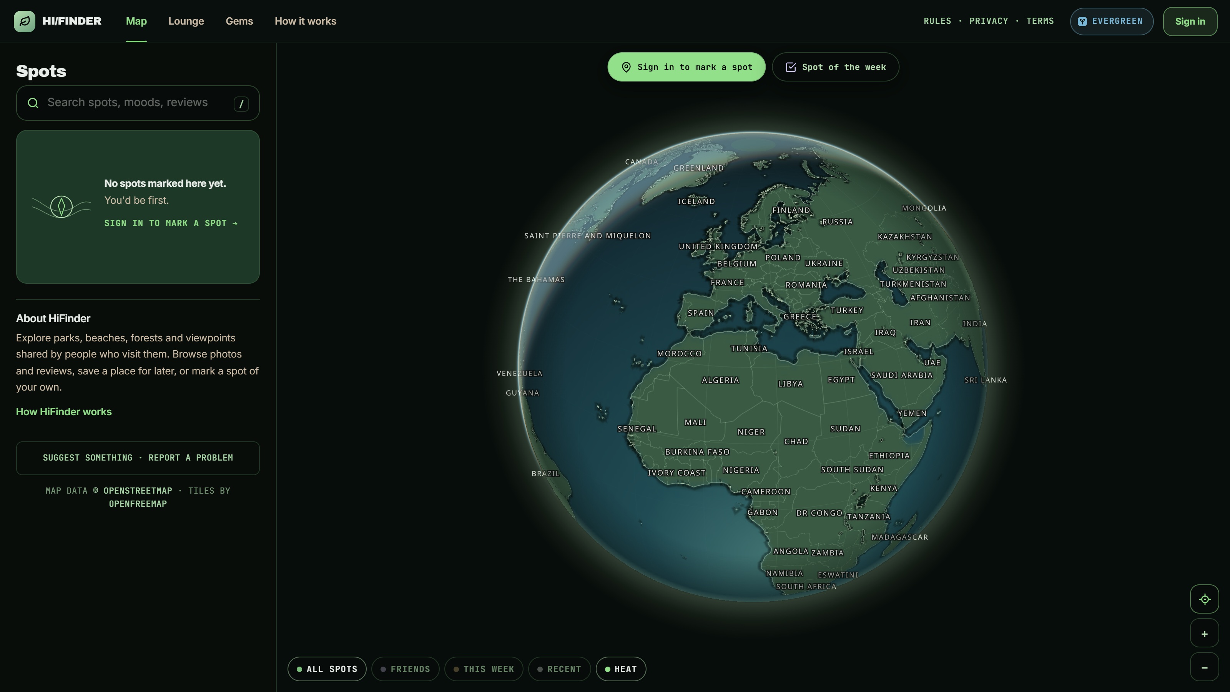The height and width of the screenshot is (692, 1230).
Task: Click the MADAGASCAR label on globe
Action: (x=899, y=537)
